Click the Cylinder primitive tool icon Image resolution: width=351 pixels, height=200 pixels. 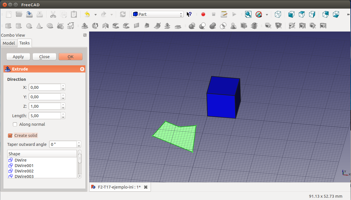pos(19,26)
